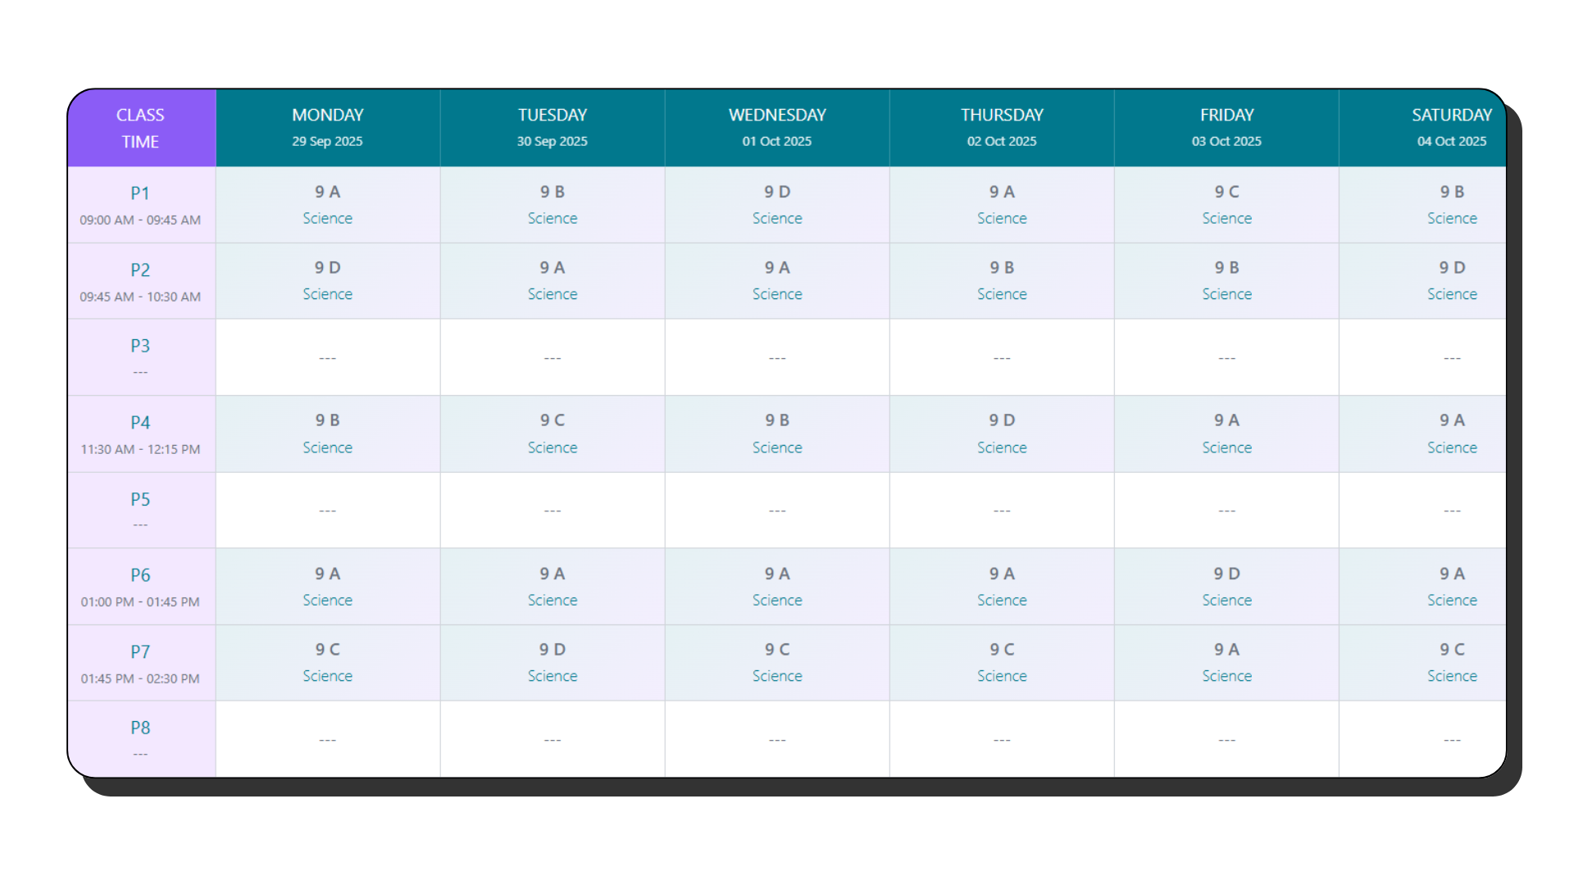Select the Science link in Monday P7
The image size is (1574, 885).
(x=327, y=676)
